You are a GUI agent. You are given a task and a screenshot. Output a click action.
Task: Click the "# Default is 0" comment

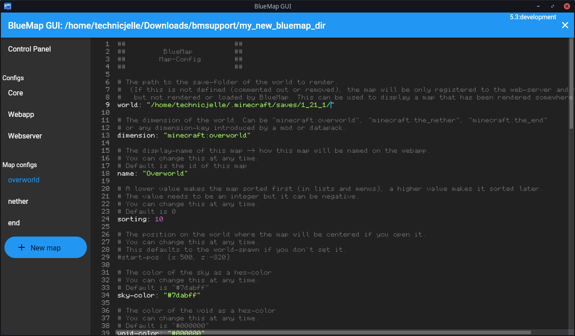pyautogui.click(x=146, y=211)
